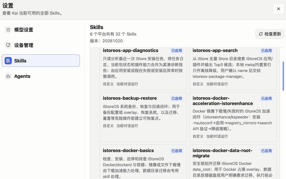Toggle 已启用 badge on istoreos-docker-basics

[x=177, y=151]
